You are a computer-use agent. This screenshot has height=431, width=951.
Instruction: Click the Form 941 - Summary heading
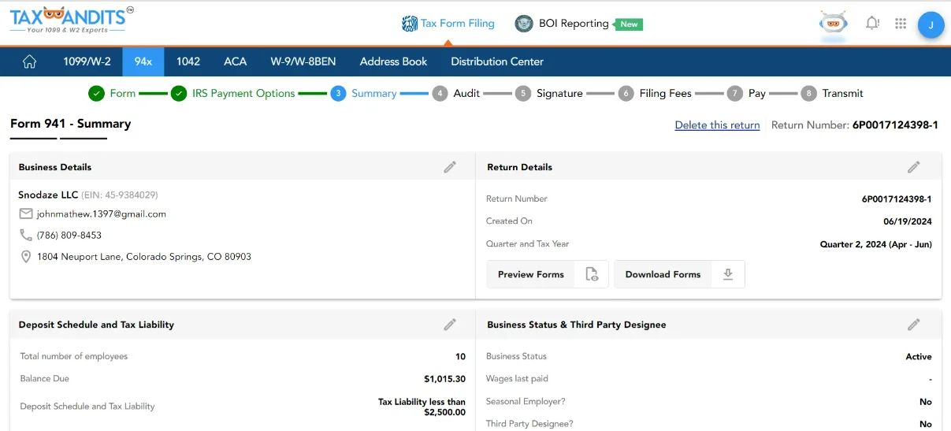click(71, 124)
